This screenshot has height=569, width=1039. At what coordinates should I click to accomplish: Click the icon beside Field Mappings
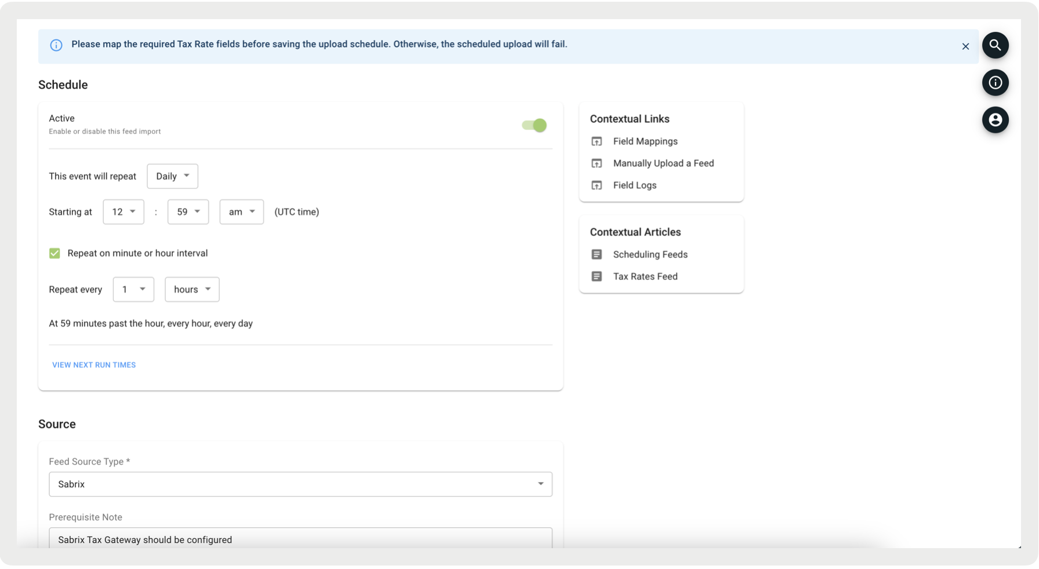tap(597, 141)
